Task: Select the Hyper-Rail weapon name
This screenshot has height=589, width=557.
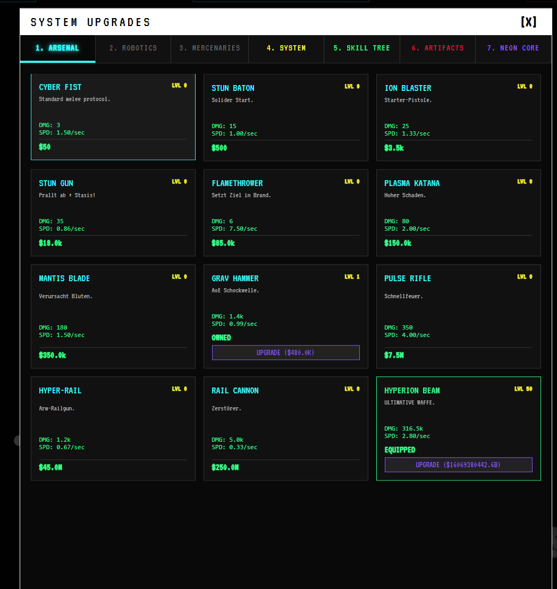Action: (x=60, y=391)
